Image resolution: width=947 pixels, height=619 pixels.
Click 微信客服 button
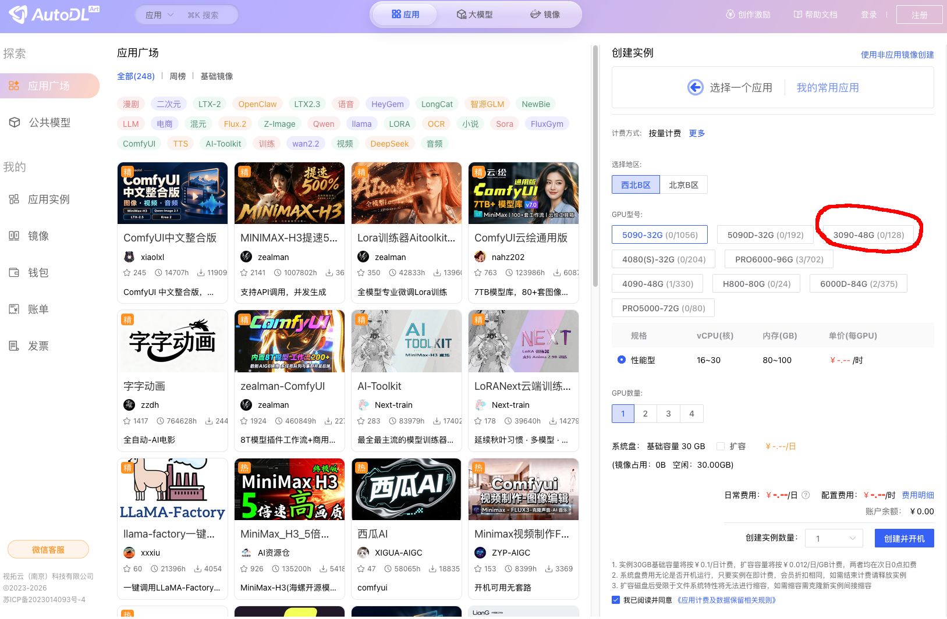pyautogui.click(x=48, y=549)
